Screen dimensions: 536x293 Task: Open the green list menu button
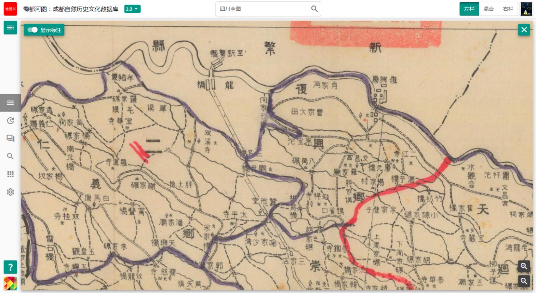[x=10, y=28]
